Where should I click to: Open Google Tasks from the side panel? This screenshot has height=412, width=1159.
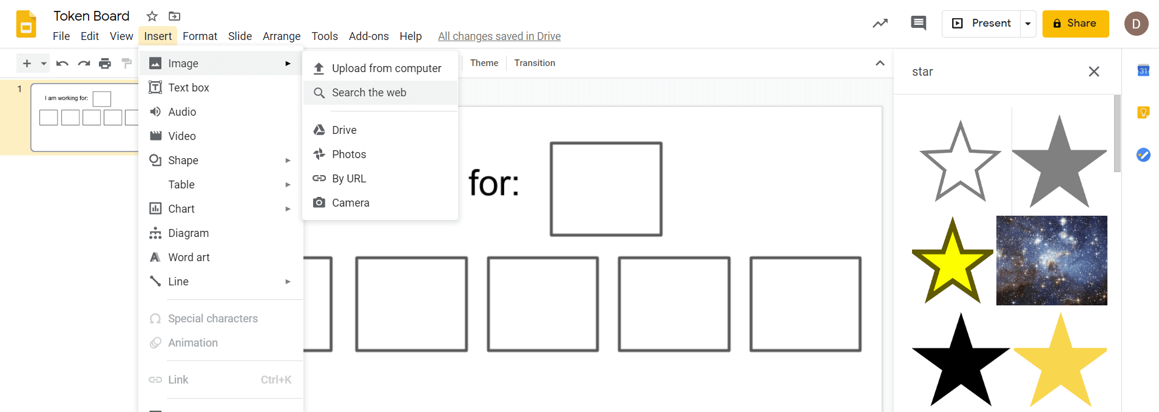pyautogui.click(x=1143, y=155)
